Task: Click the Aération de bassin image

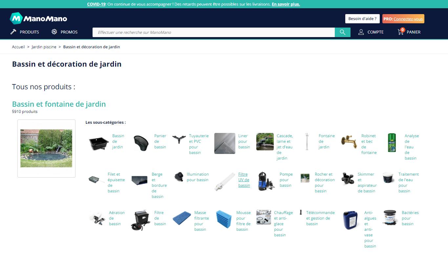Action: point(97,218)
